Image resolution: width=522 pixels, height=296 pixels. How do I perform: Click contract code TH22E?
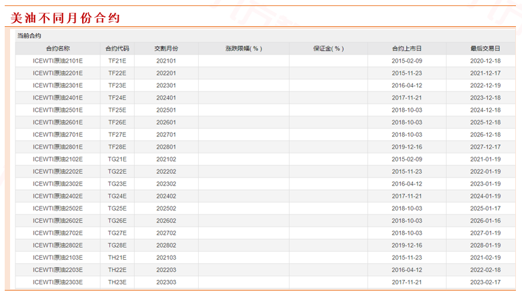117,270
